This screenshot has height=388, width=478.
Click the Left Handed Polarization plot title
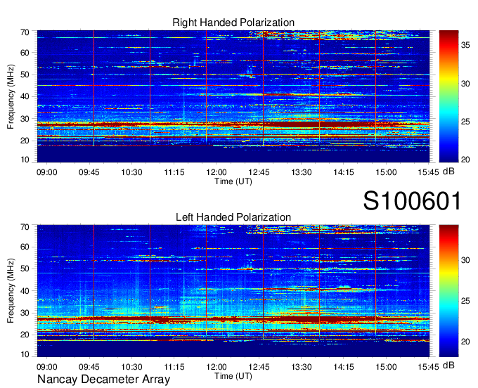pyautogui.click(x=233, y=217)
